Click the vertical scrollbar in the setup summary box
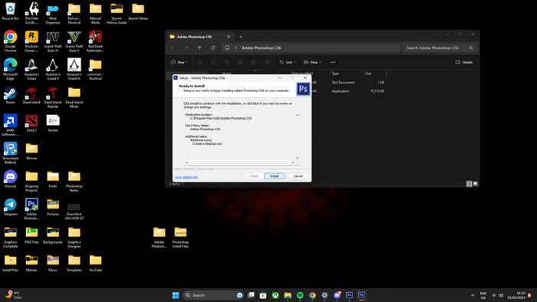 [x=298, y=136]
